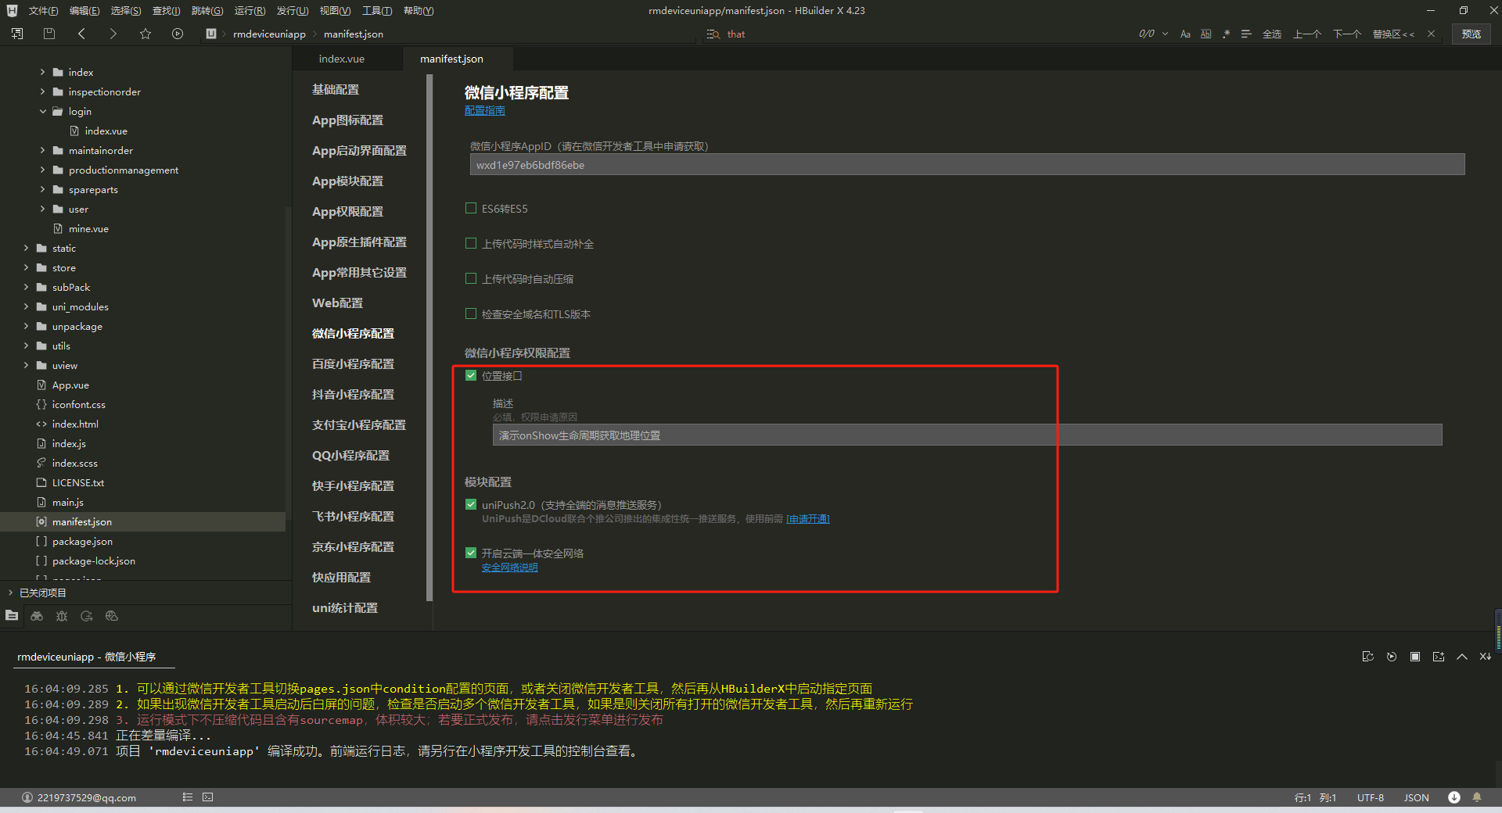Image resolution: width=1502 pixels, height=813 pixels.
Task: Click the 预览 button
Action: click(1471, 34)
